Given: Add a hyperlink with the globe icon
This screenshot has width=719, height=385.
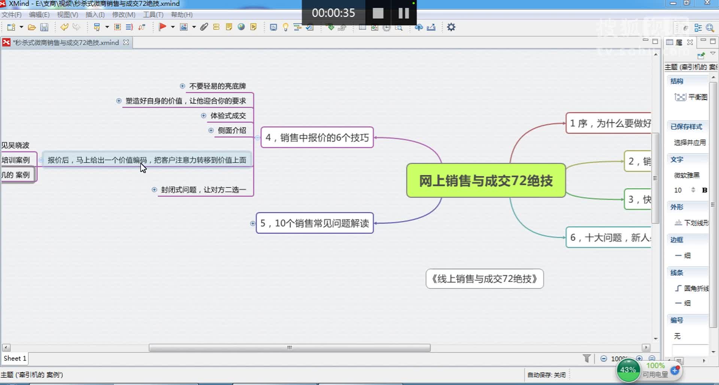Looking at the screenshot, I should click(241, 27).
